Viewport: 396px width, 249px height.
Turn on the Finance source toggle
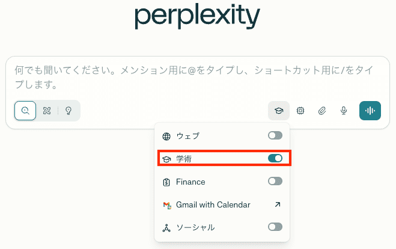point(275,181)
